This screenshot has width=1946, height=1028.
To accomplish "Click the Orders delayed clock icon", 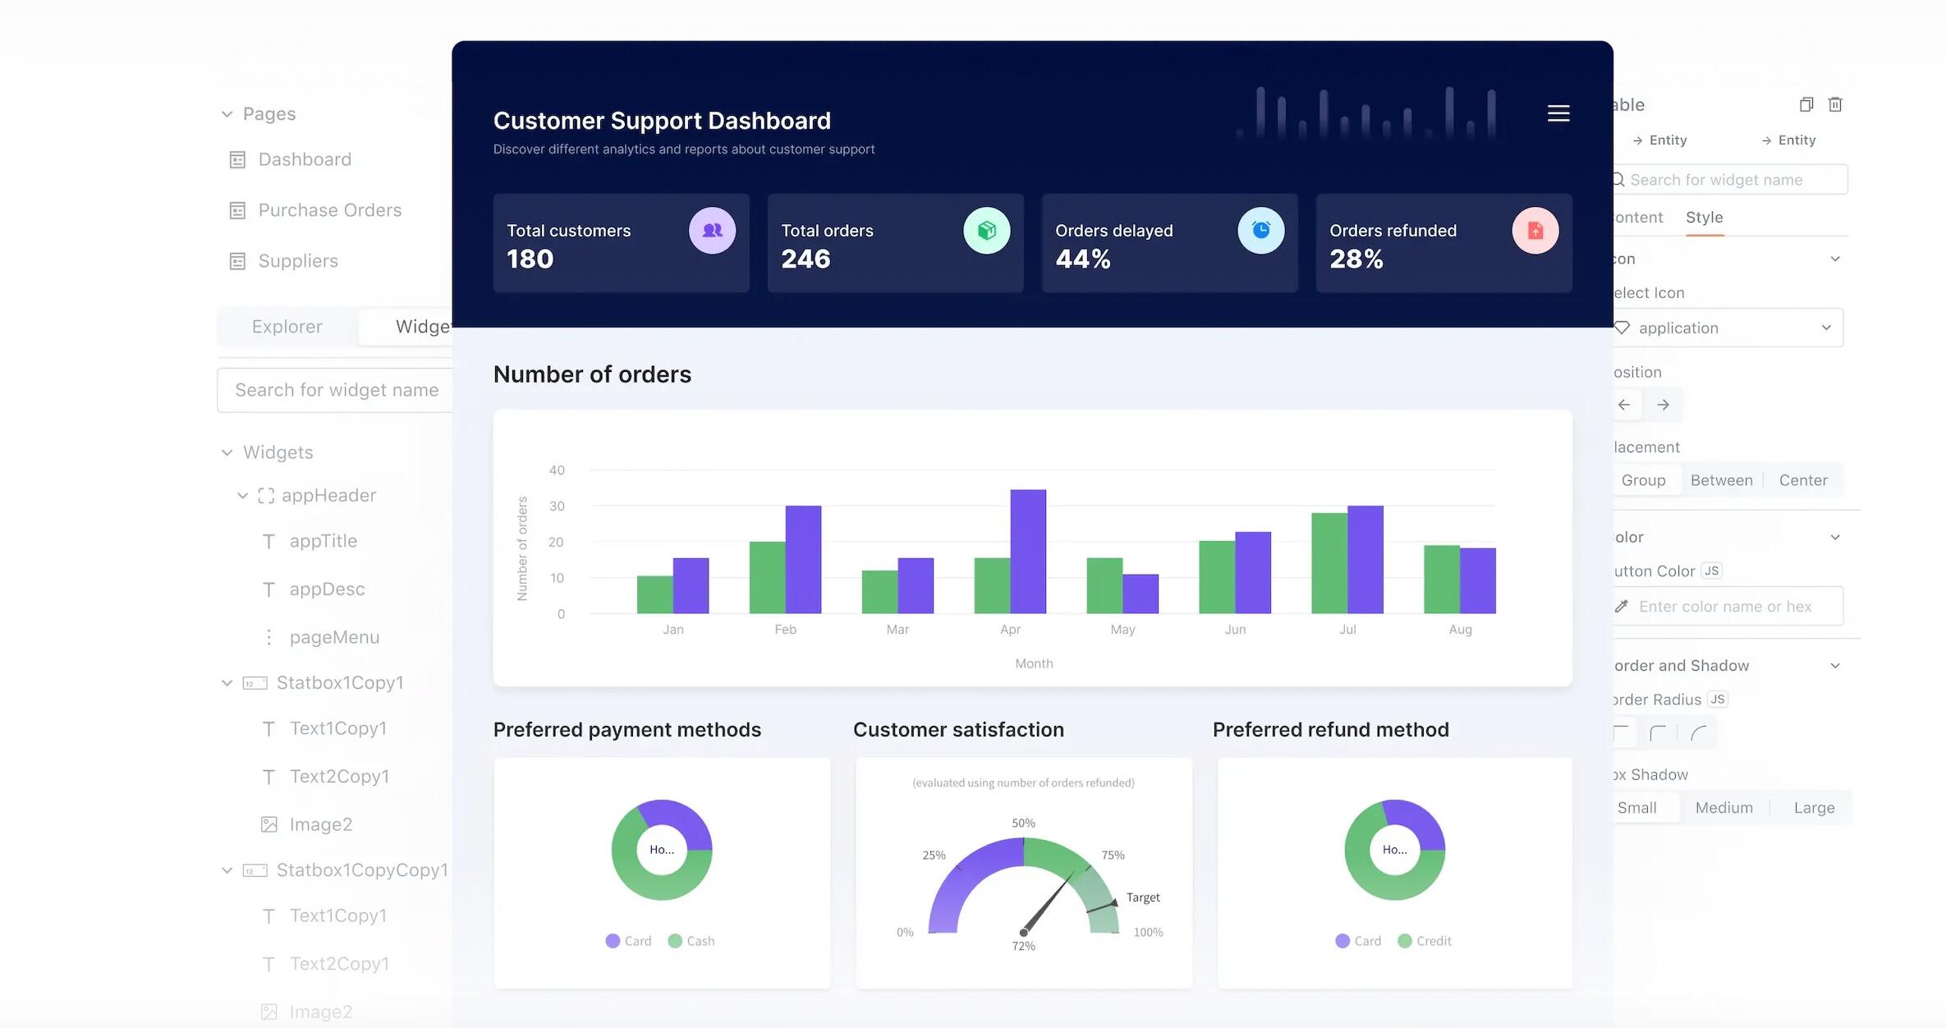I will [1260, 231].
